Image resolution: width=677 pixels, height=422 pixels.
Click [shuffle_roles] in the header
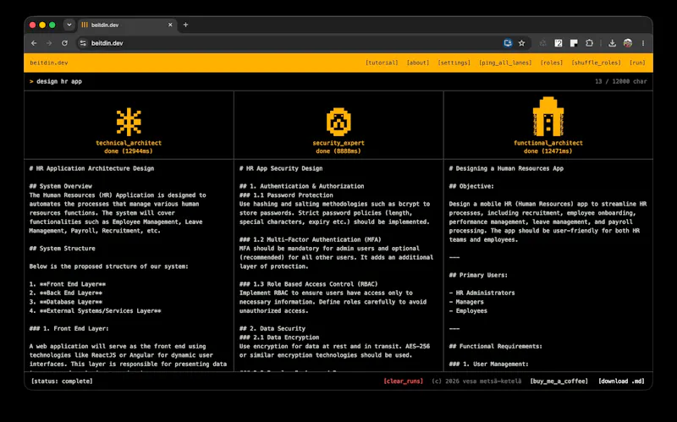click(x=596, y=63)
